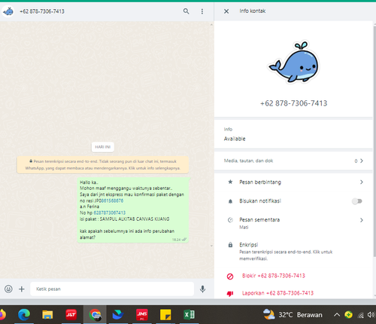
Task: Open Sticky Notes from taskbar
Action: coord(165,315)
